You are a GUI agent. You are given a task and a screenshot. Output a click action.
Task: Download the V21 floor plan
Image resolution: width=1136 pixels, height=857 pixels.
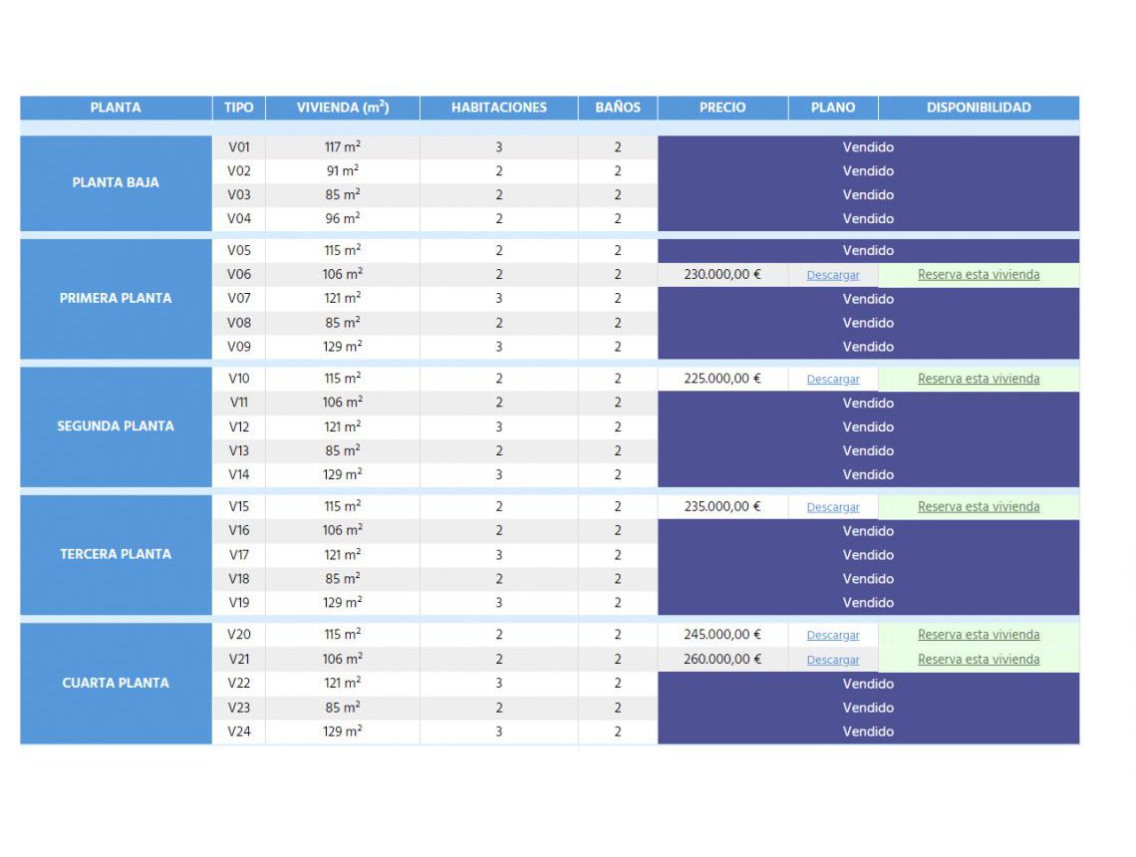click(833, 660)
